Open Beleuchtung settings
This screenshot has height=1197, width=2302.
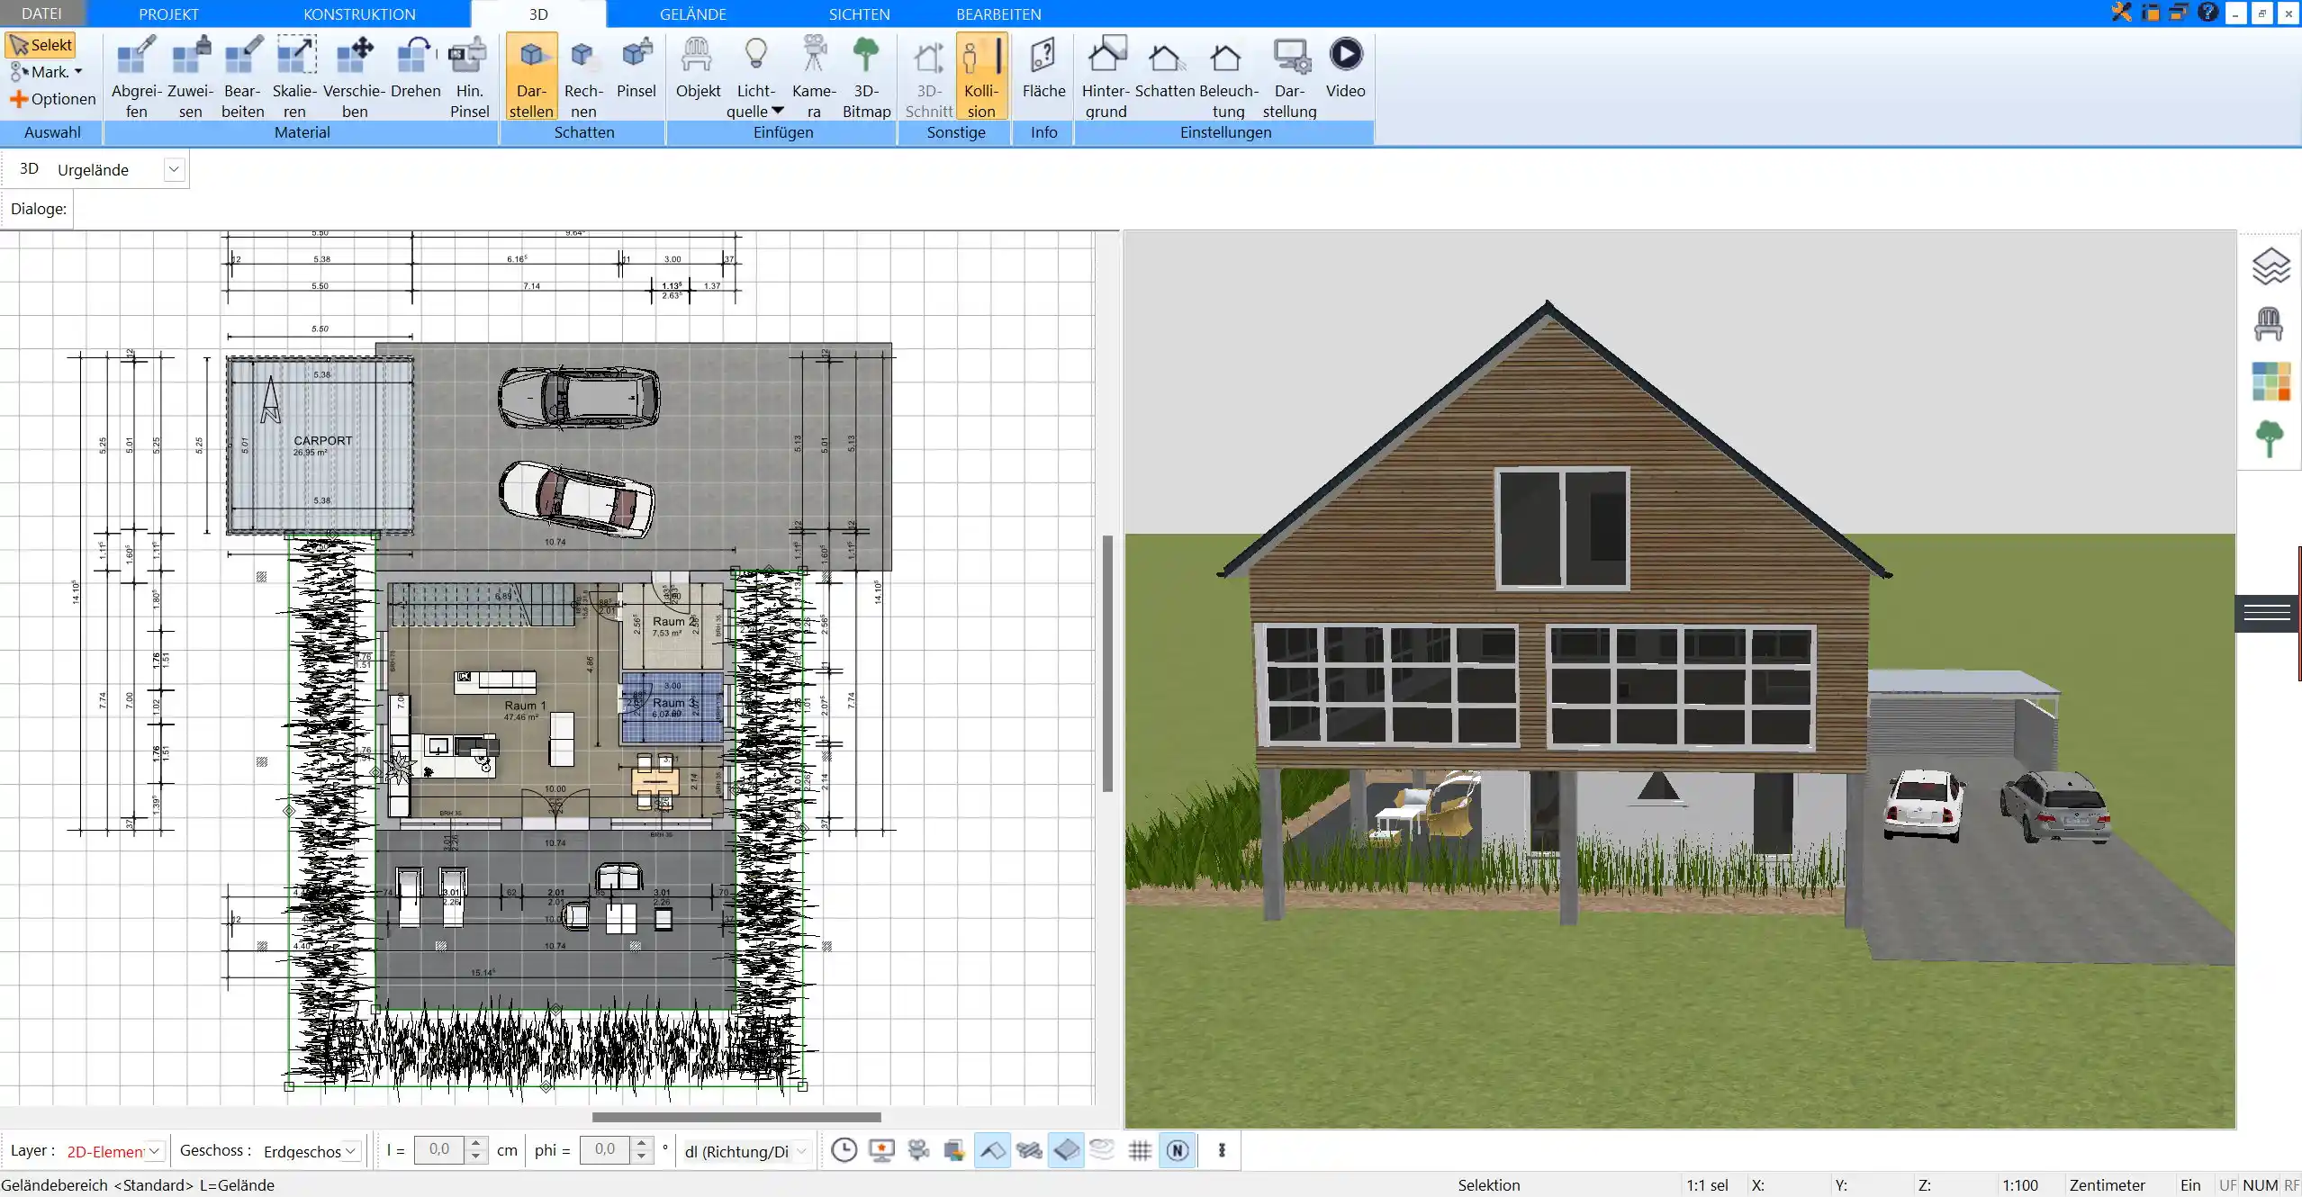click(1228, 76)
